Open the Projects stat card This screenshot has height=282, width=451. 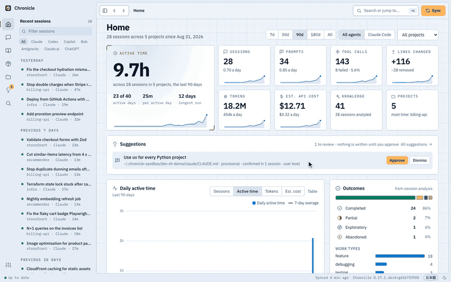pyautogui.click(x=412, y=110)
